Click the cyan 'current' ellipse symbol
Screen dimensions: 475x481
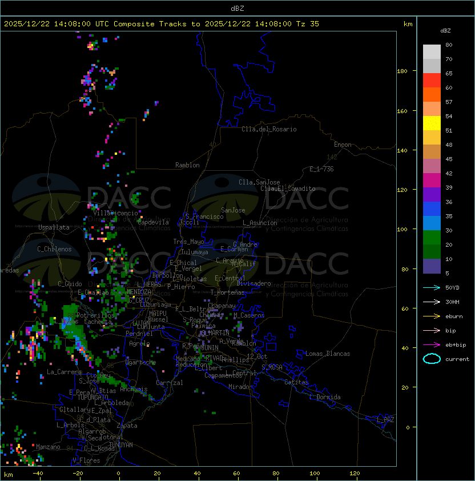[x=432, y=359]
